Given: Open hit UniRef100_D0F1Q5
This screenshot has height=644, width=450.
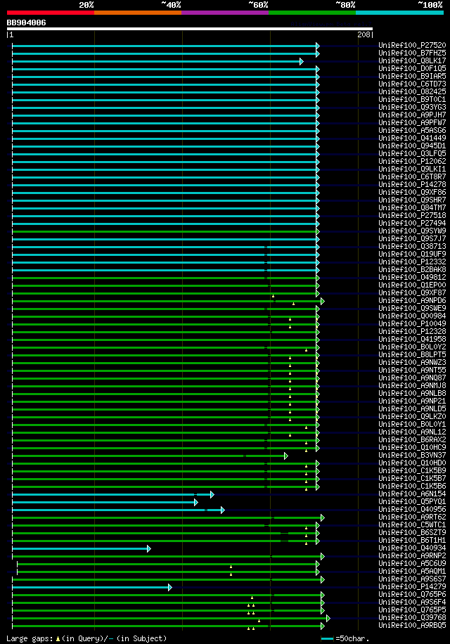Looking at the screenshot, I should point(412,69).
